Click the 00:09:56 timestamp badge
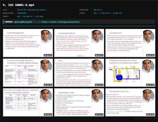The width and height of the screenshot is (158, 122). (x=48, y=85)
